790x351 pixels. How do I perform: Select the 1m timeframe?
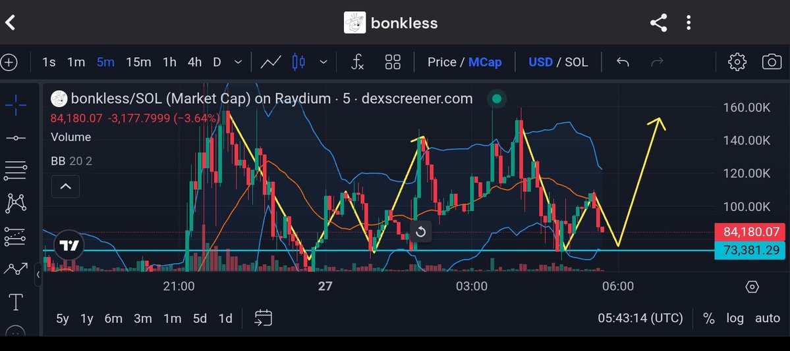[x=76, y=62]
